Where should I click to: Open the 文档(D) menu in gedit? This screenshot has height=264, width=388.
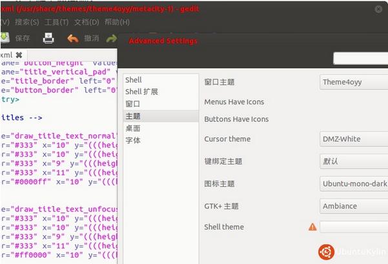[87, 22]
